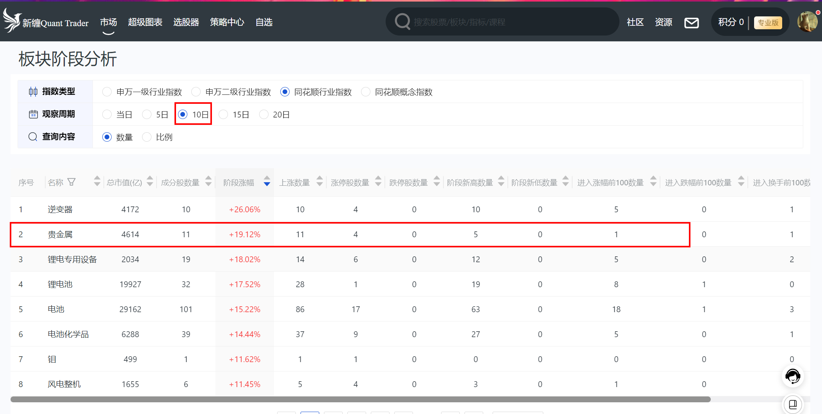
Task: Open the customer service headset icon
Action: (x=792, y=377)
